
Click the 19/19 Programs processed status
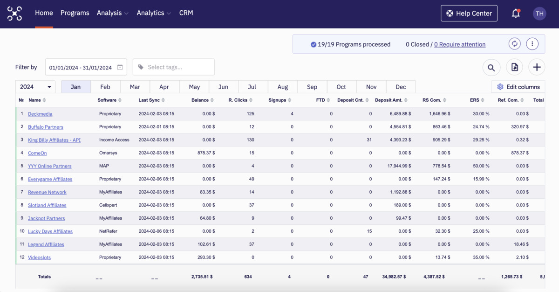350,44
